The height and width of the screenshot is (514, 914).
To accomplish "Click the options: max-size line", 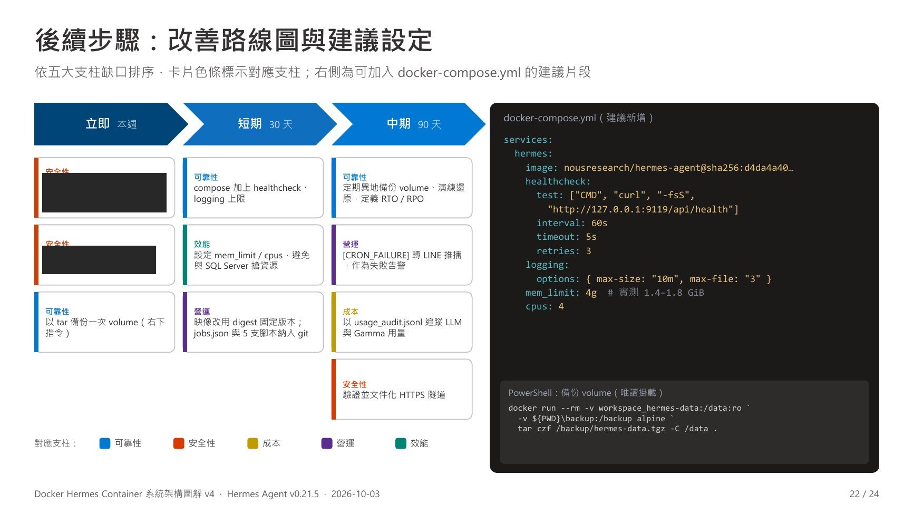I will tap(654, 279).
